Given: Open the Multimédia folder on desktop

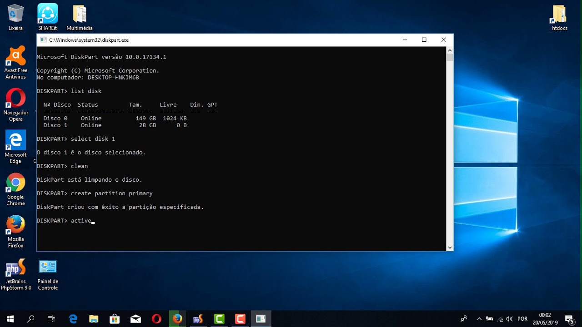Looking at the screenshot, I should 80,17.
